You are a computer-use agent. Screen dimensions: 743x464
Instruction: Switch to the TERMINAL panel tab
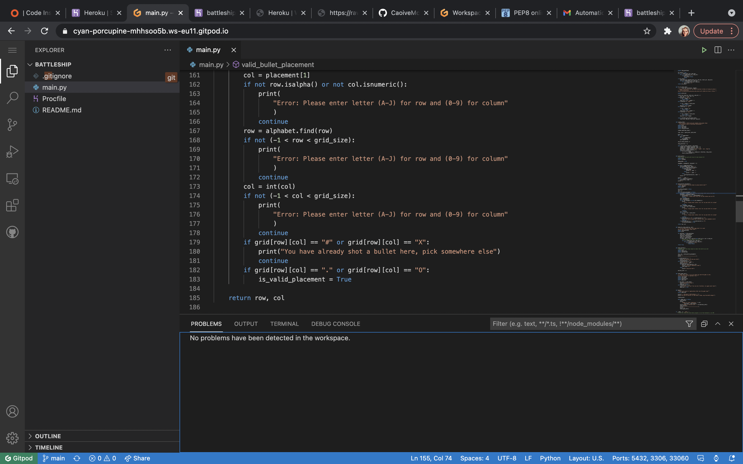284,324
